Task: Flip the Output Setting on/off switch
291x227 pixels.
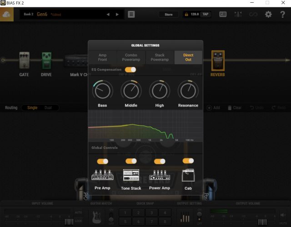Action: coord(199,217)
